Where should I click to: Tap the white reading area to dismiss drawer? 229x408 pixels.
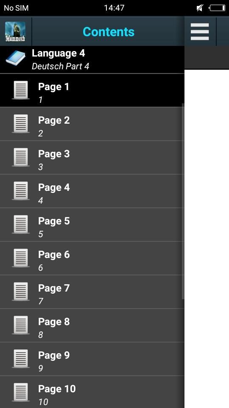pyautogui.click(x=207, y=238)
